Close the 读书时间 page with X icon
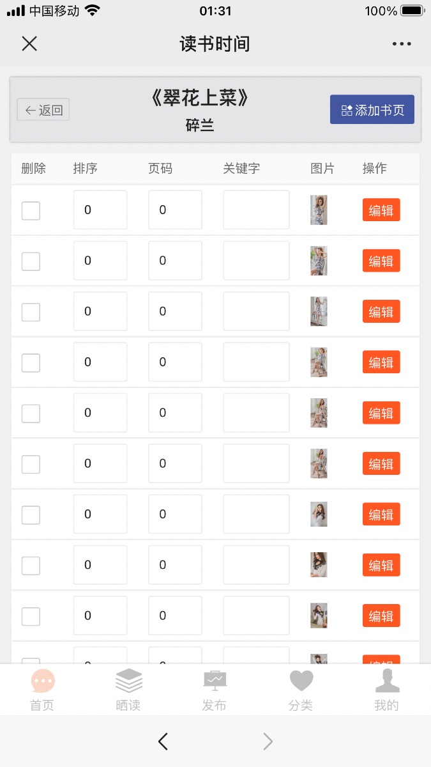Viewport: 431px width, 767px height. click(29, 43)
